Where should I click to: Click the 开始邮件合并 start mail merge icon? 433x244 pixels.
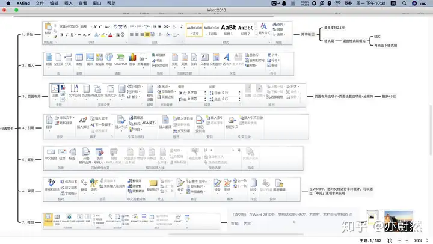[86, 152]
